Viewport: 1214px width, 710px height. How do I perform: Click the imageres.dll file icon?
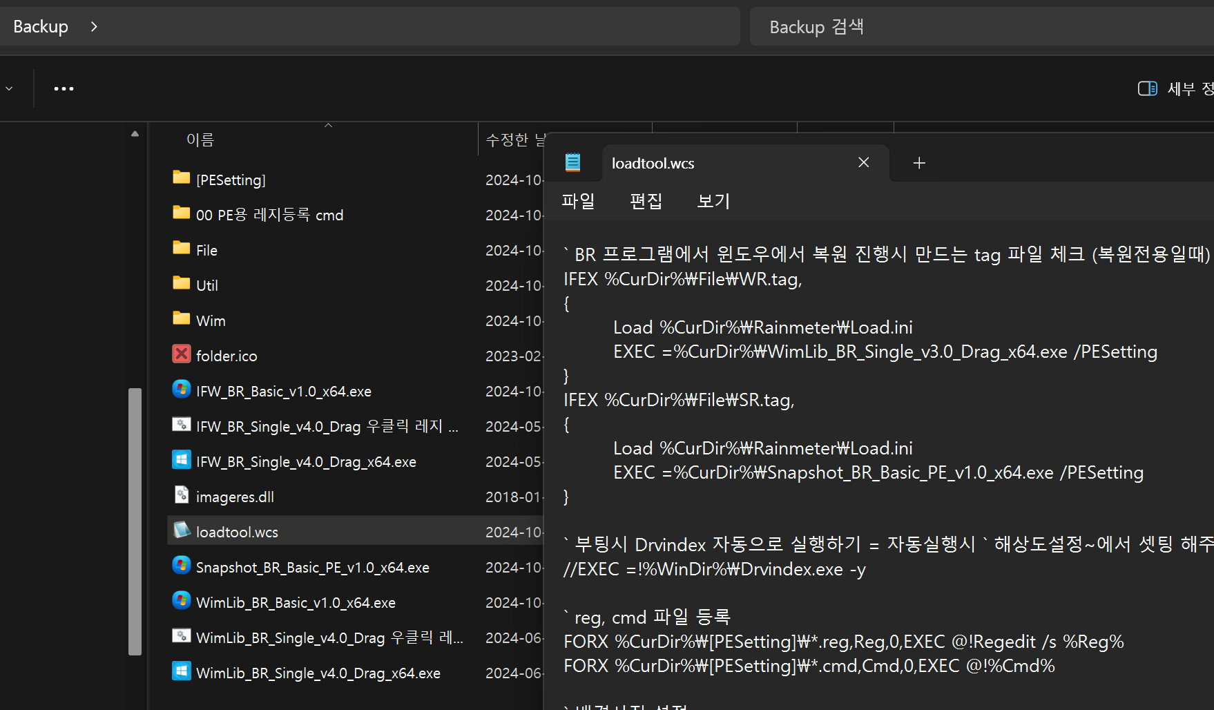181,495
